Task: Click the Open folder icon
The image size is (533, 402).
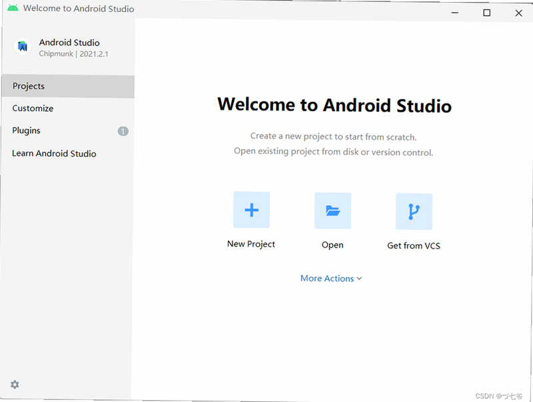Action: (x=332, y=211)
